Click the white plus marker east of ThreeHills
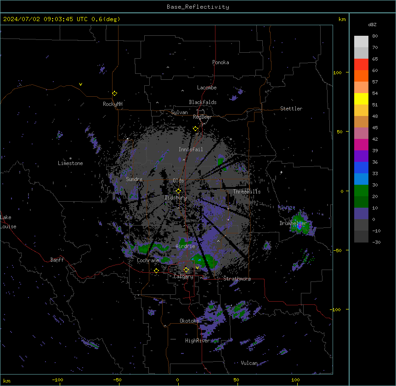This screenshot has width=396, height=386. pyautogui.click(x=281, y=172)
